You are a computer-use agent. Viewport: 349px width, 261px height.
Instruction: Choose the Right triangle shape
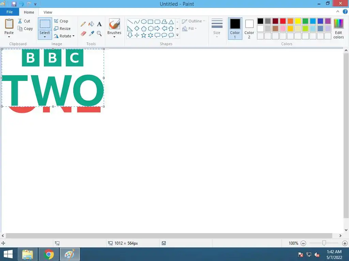tap(130, 29)
